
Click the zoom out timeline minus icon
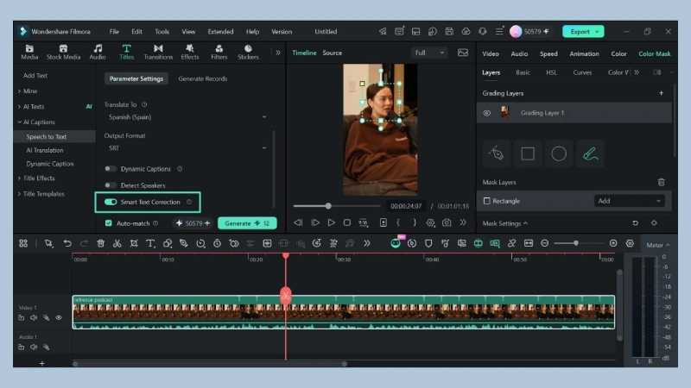(x=545, y=243)
